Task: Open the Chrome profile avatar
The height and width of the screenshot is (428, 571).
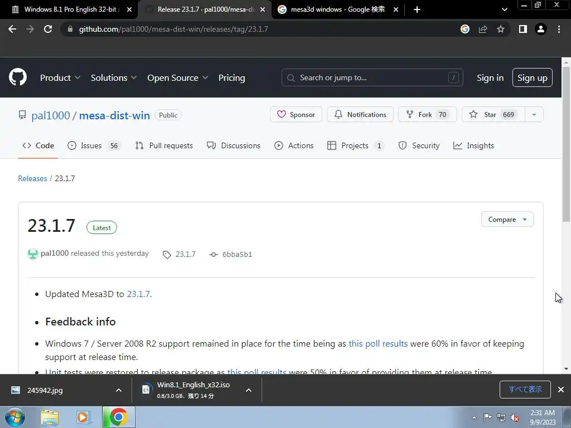Action: click(x=541, y=29)
